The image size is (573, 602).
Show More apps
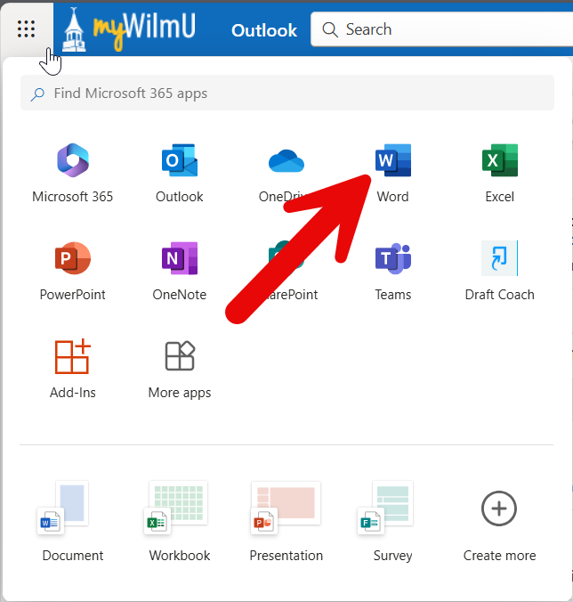pos(180,369)
